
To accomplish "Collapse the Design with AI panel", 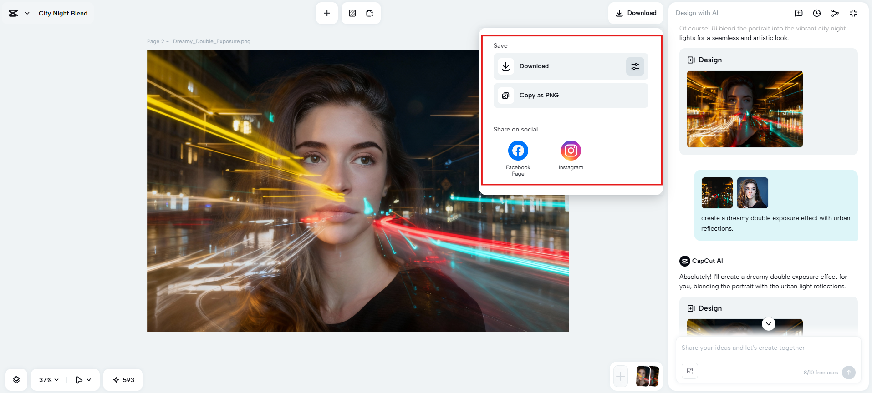I will tap(853, 13).
